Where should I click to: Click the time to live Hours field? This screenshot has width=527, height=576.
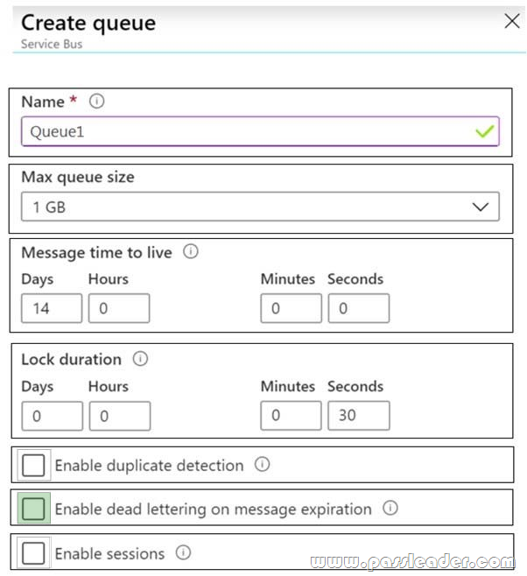[119, 308]
